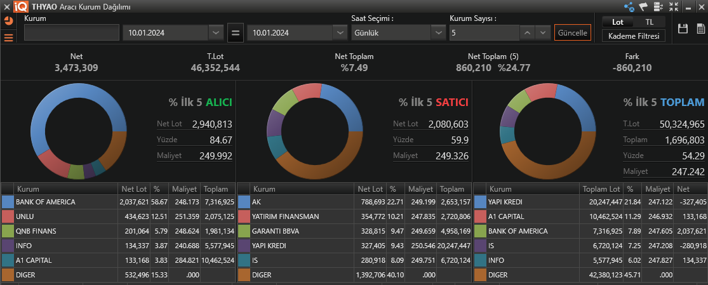Click the total donut chart
The height and width of the screenshot is (285, 708).
(x=548, y=131)
